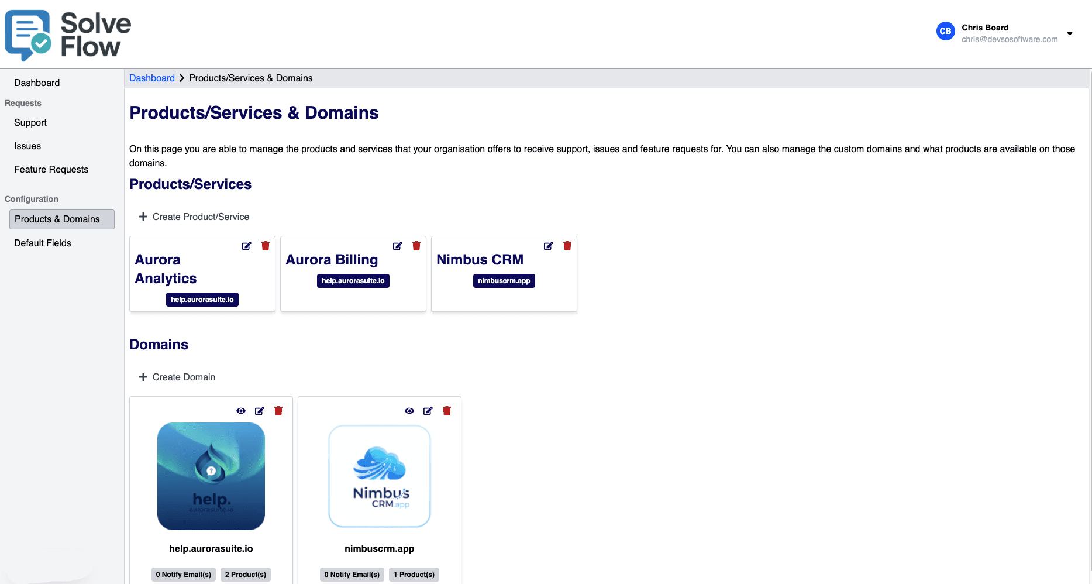
Task: Click the Nimbus CRM domain thumbnail
Action: point(379,476)
